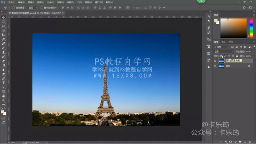Select the Pen tool
The width and height of the screenshot is (256, 144).
coord(3,78)
